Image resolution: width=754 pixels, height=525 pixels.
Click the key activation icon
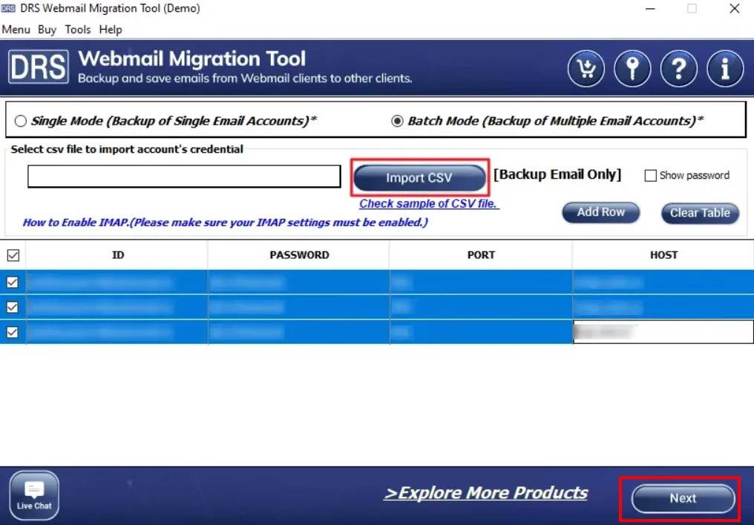pyautogui.click(x=632, y=69)
